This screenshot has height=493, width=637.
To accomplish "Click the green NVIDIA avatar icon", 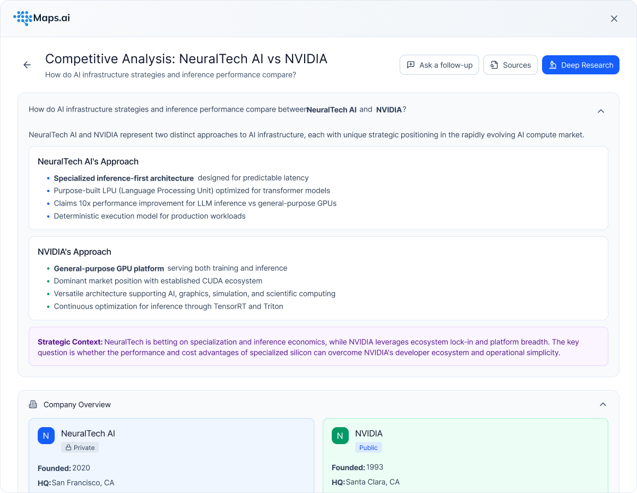I will [x=340, y=436].
